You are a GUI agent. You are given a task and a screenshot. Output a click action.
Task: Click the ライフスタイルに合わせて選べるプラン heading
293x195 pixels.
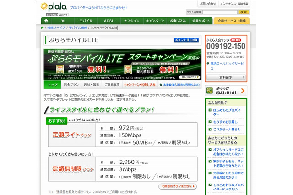pos(102,110)
